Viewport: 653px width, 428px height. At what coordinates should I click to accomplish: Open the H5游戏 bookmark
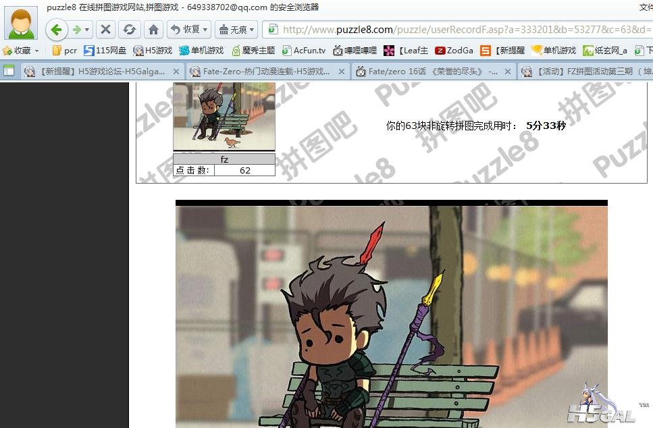click(153, 51)
